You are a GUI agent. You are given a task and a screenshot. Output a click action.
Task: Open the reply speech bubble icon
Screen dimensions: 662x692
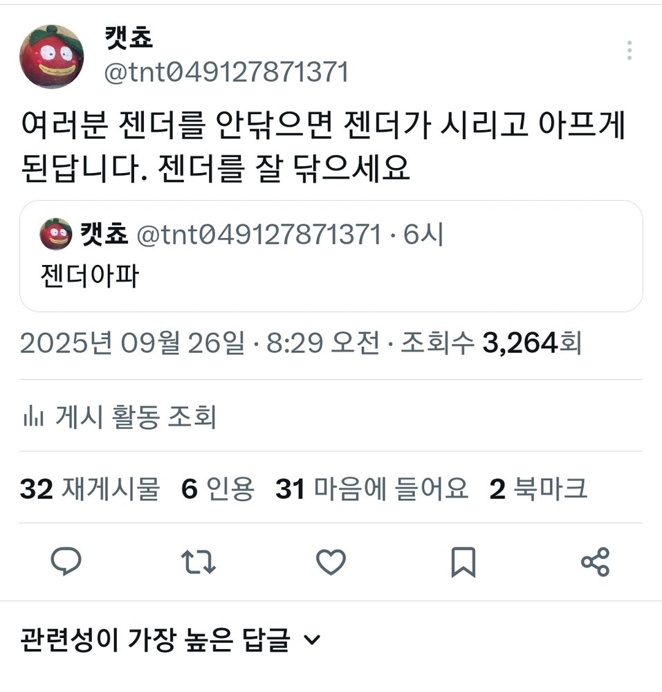66,561
